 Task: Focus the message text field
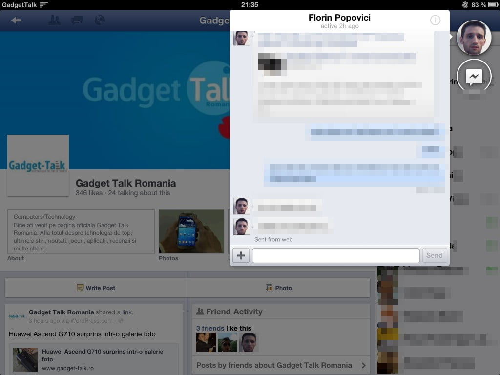tap(336, 255)
